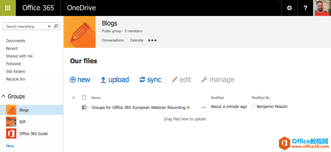The width and height of the screenshot is (331, 152).
Task: Click the large Blogs group pencil logo
Action: [80, 32]
